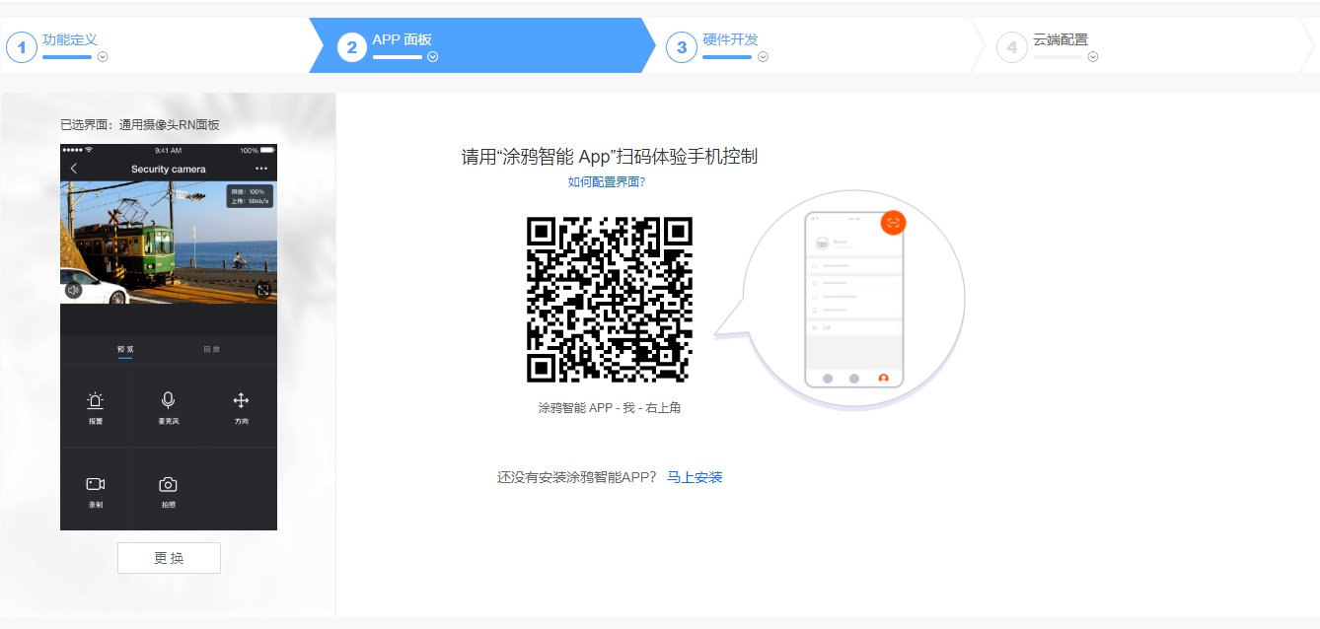The width and height of the screenshot is (1320, 629).
Task: Click the 马上安装 install link
Action: click(695, 477)
